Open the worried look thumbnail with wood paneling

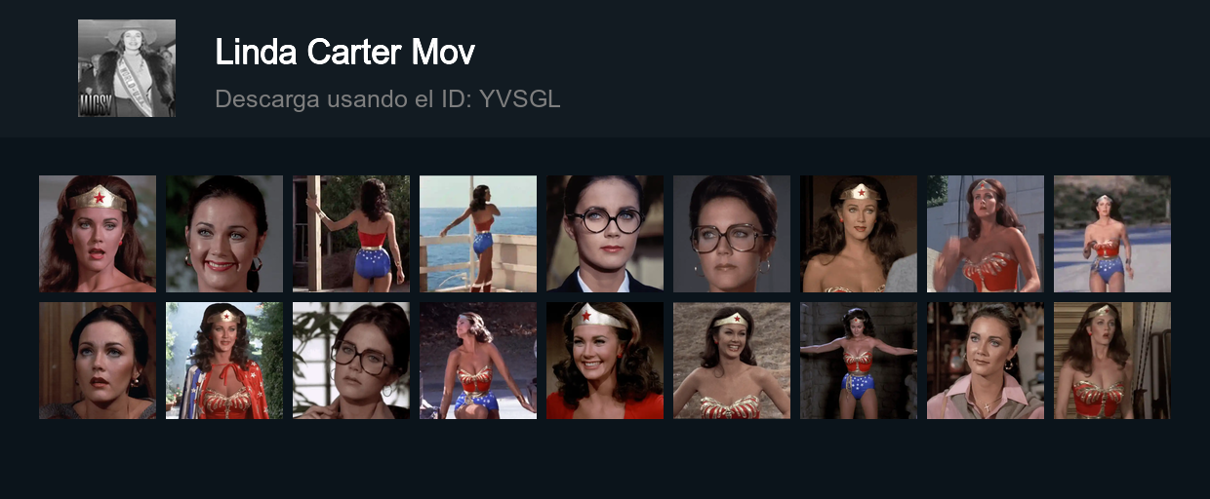(98, 361)
